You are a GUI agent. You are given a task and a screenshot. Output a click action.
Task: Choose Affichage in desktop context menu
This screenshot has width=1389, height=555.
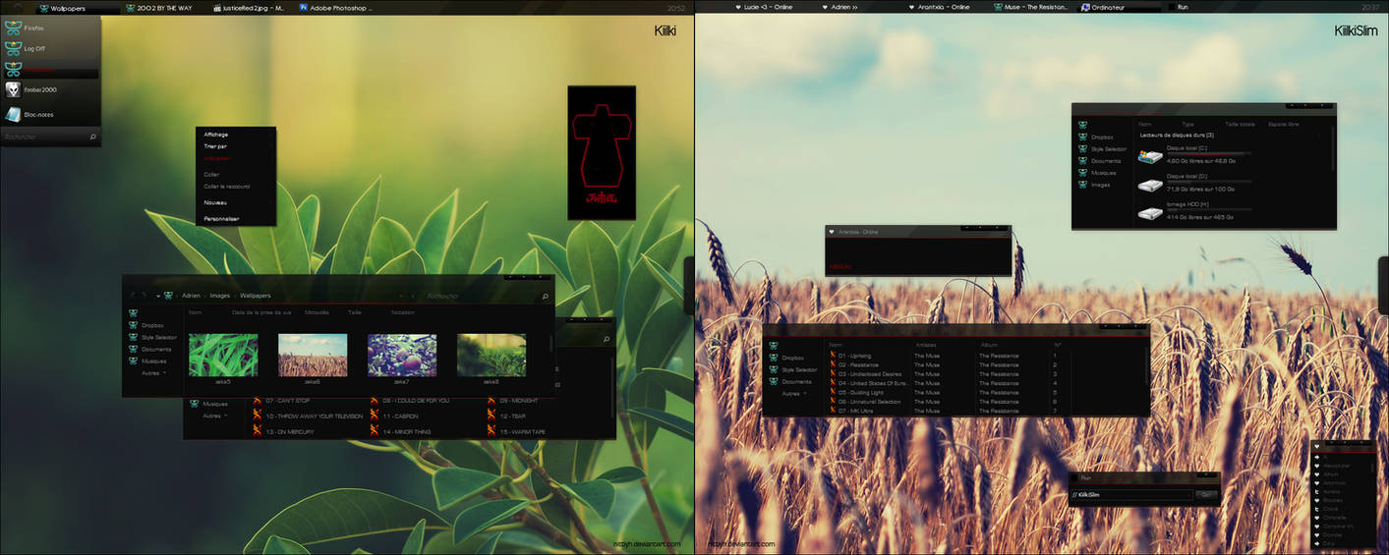pyautogui.click(x=216, y=135)
